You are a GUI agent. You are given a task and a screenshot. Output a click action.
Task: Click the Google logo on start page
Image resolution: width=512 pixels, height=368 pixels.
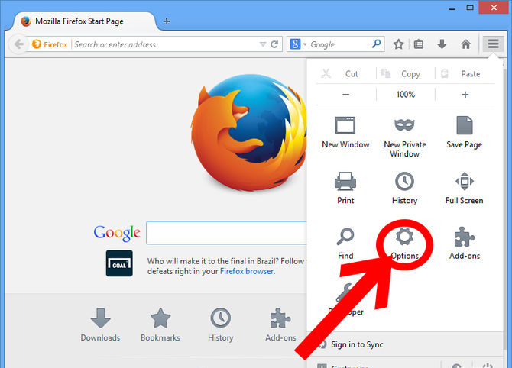[x=117, y=233]
